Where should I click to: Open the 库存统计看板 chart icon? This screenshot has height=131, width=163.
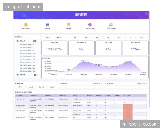coord(90,25)
